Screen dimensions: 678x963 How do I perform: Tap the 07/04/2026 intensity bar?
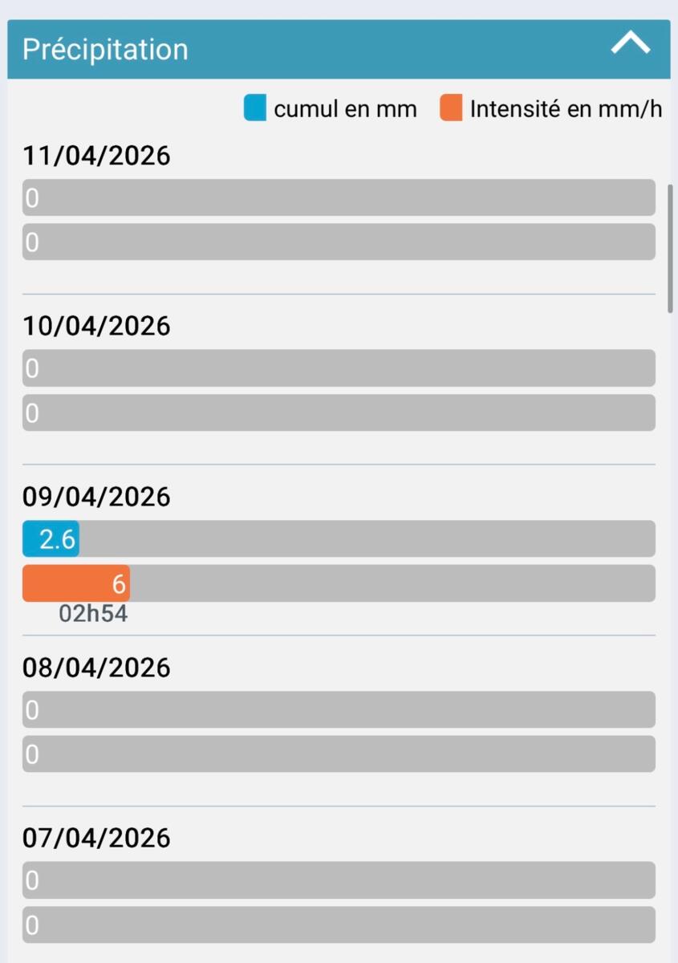(x=339, y=924)
